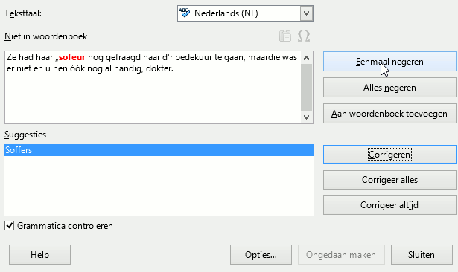Toggle the Grammatica controleren checkbox
Image resolution: width=458 pixels, height=272 pixels.
pyautogui.click(x=9, y=226)
